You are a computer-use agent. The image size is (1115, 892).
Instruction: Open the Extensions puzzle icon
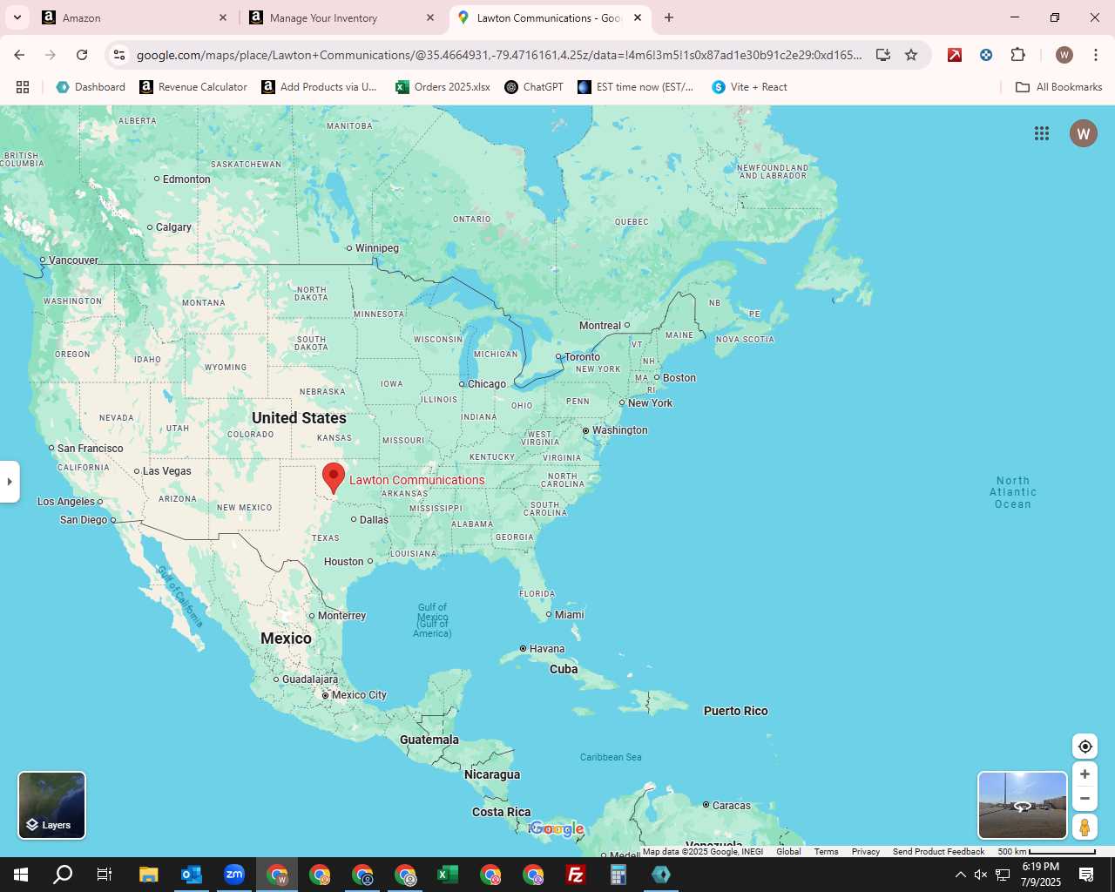click(1017, 55)
